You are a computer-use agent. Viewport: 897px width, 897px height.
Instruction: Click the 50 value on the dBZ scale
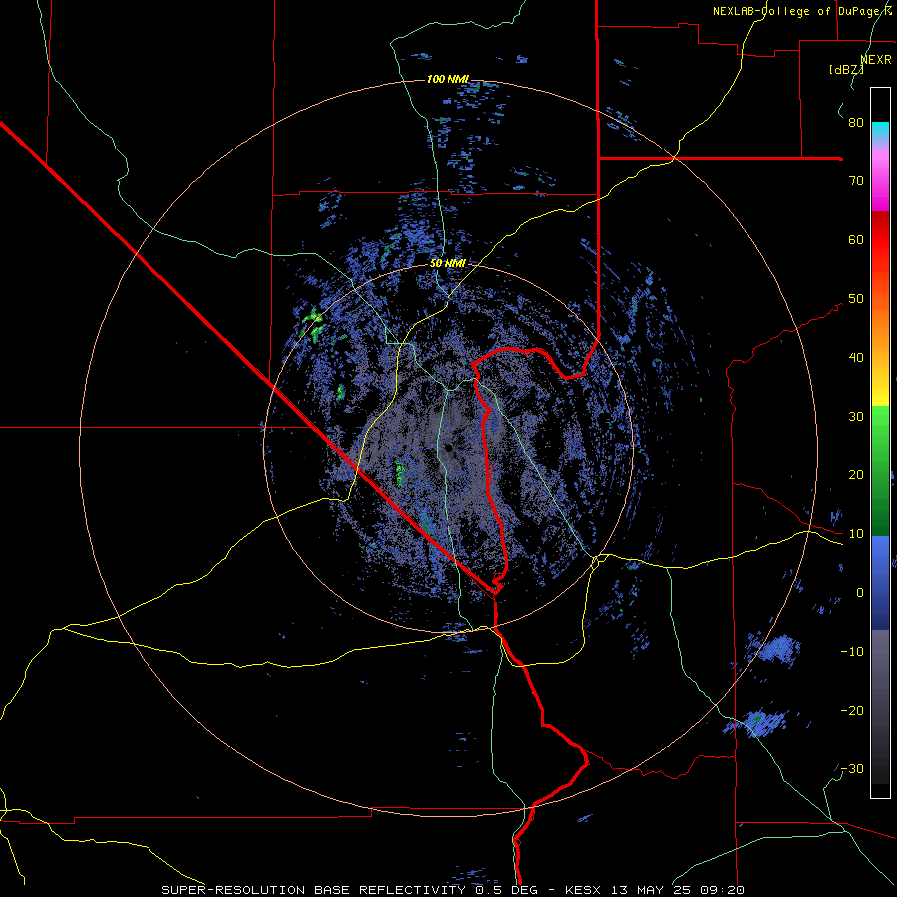point(856,299)
